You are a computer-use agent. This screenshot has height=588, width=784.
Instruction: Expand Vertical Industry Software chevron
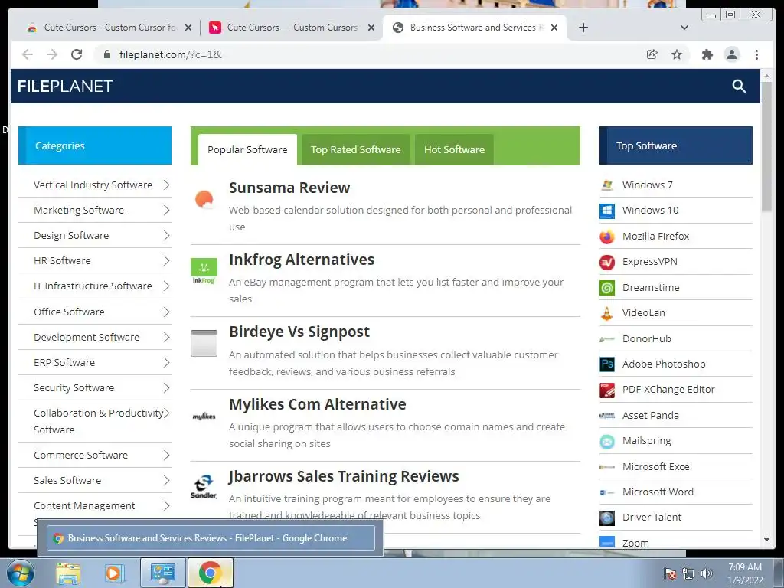pos(166,185)
